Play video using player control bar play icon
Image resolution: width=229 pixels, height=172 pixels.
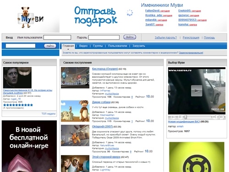point(174,117)
